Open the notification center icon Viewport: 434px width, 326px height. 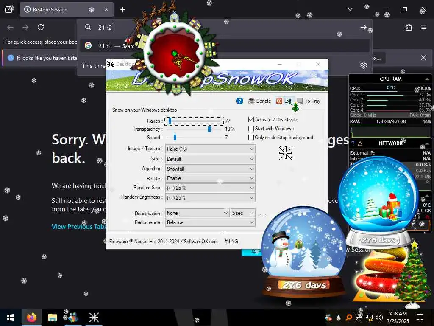coord(420,318)
